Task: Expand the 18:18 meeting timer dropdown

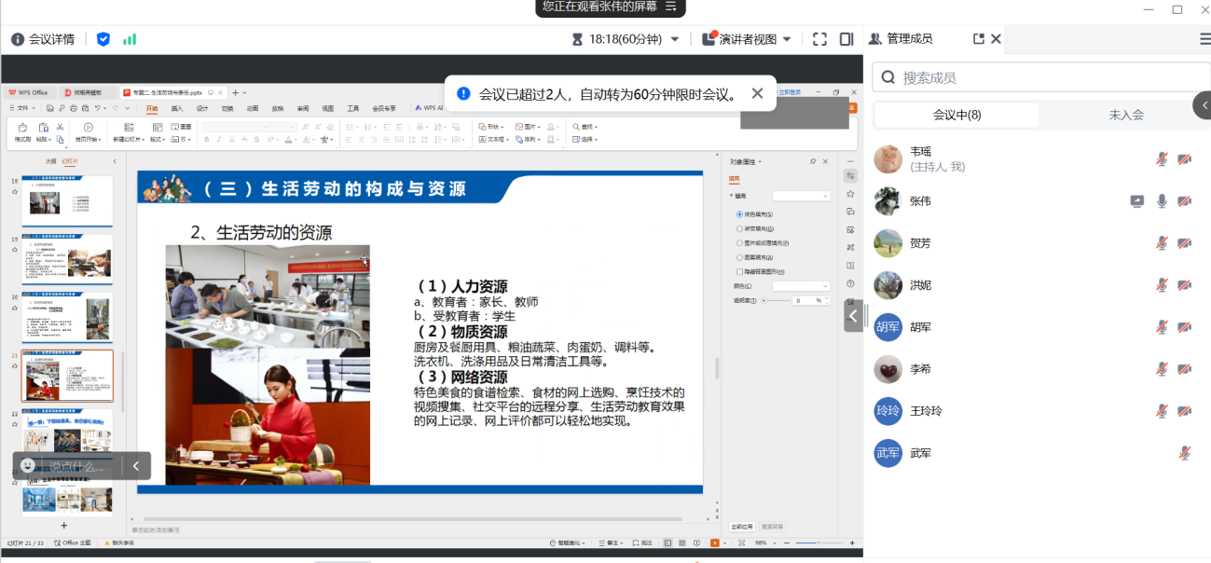Action: [675, 39]
